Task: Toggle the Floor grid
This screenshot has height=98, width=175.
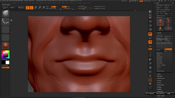Action: (150, 38)
